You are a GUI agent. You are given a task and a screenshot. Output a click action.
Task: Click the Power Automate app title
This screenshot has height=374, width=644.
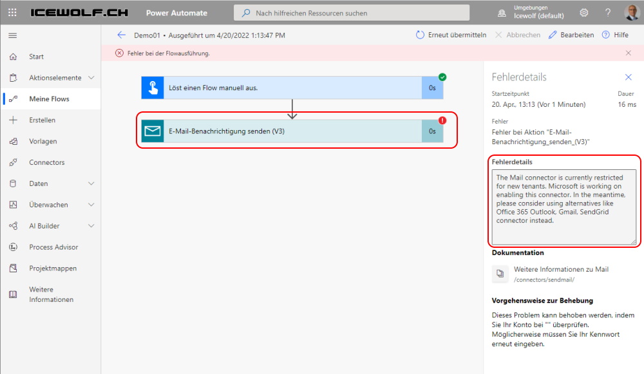pos(176,13)
